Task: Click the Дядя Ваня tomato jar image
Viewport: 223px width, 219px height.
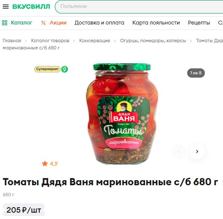Action: pyautogui.click(x=122, y=114)
